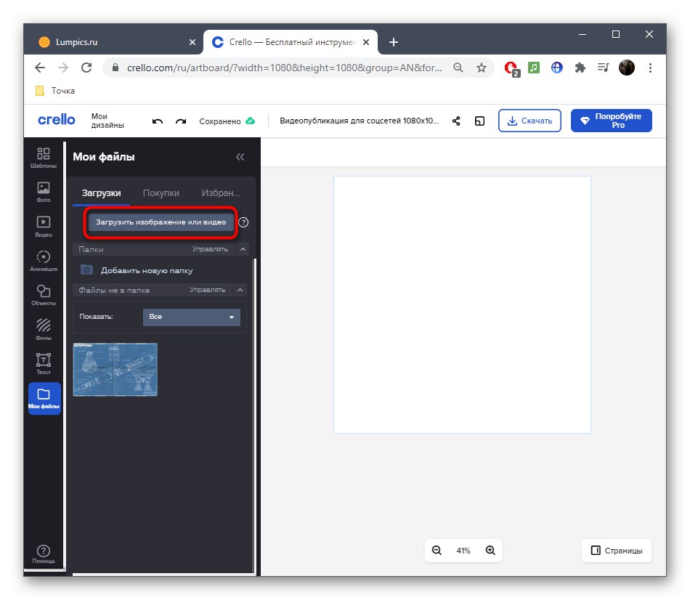Zoom in the canvas with plus magnifier

coord(490,551)
